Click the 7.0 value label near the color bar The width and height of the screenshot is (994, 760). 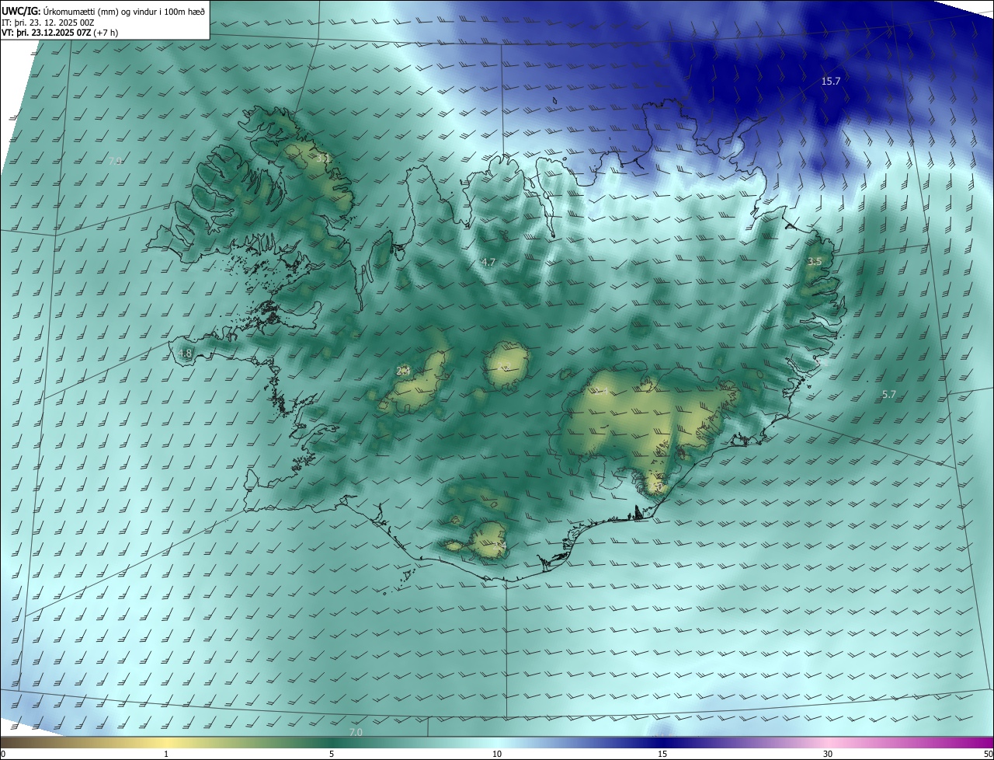coord(356,732)
